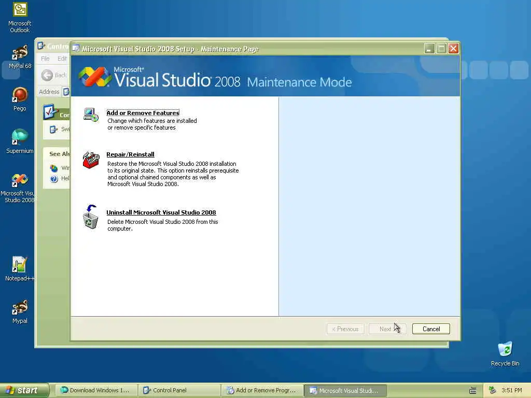Click the recycle bin Uninstall icon
531x398 pixels.
tap(90, 217)
